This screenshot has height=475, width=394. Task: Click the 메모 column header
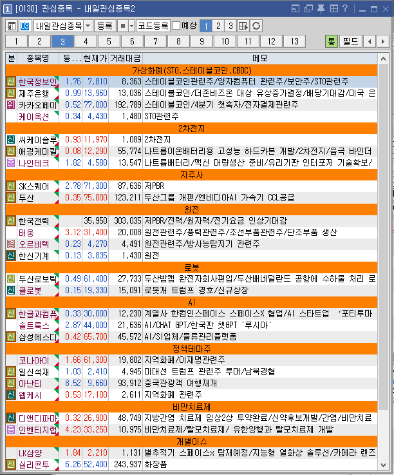point(260,58)
